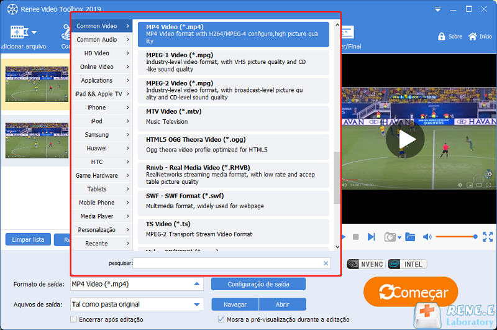Choose MTV Video (*.mtv) format

pos(234,119)
